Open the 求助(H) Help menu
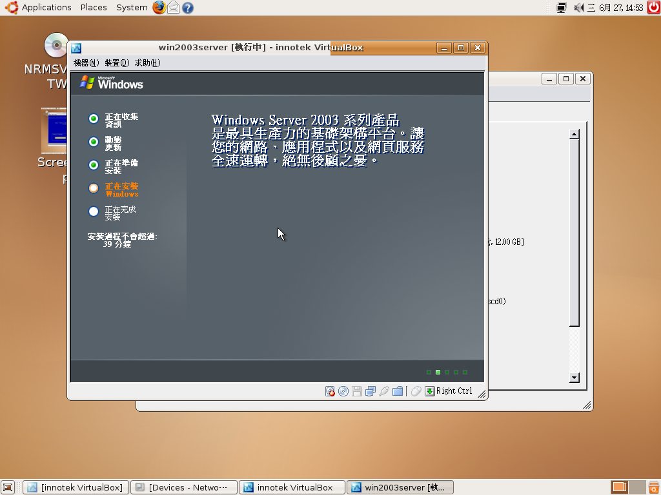 (148, 63)
